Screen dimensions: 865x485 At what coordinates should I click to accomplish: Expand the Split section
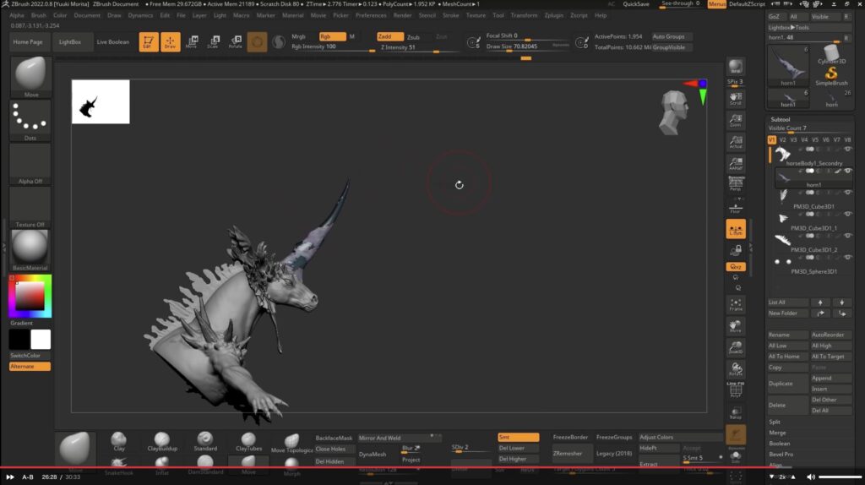(x=775, y=421)
